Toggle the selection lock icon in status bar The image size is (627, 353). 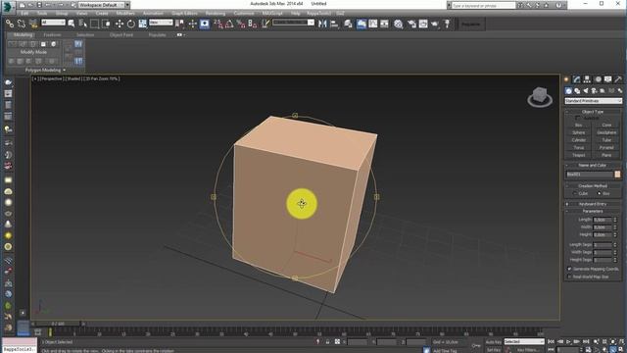click(x=327, y=342)
